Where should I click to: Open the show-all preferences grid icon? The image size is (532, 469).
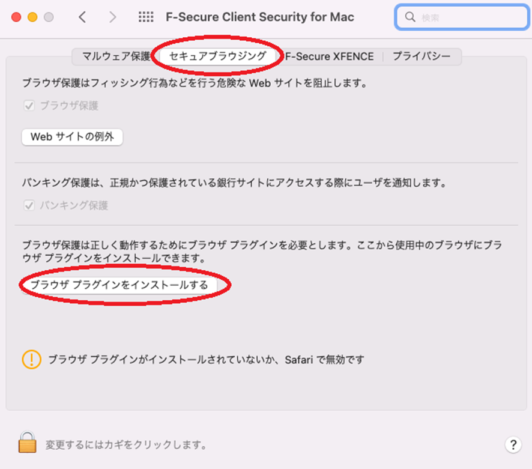[x=146, y=17]
